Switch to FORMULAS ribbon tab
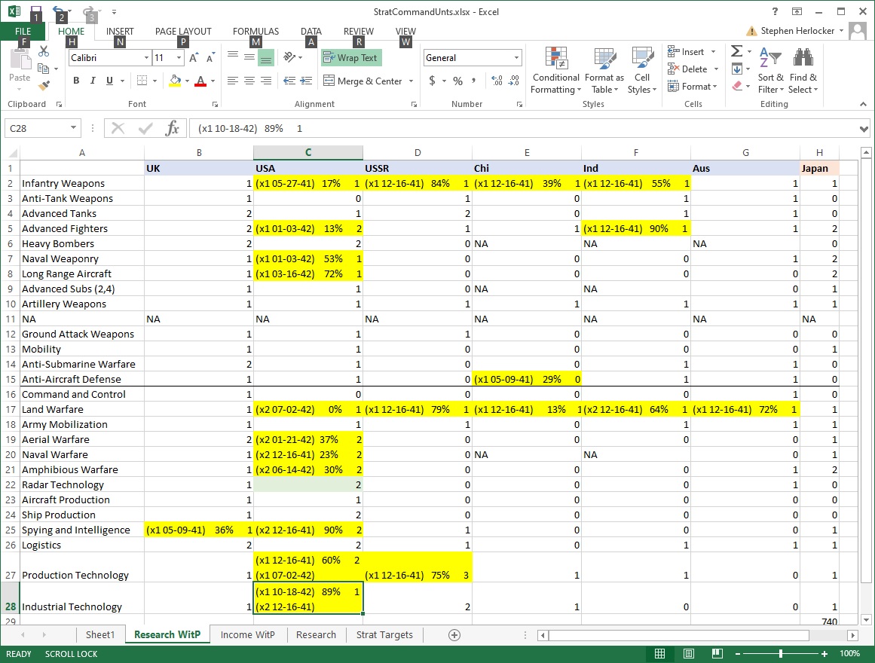The width and height of the screenshot is (875, 663). (255, 31)
